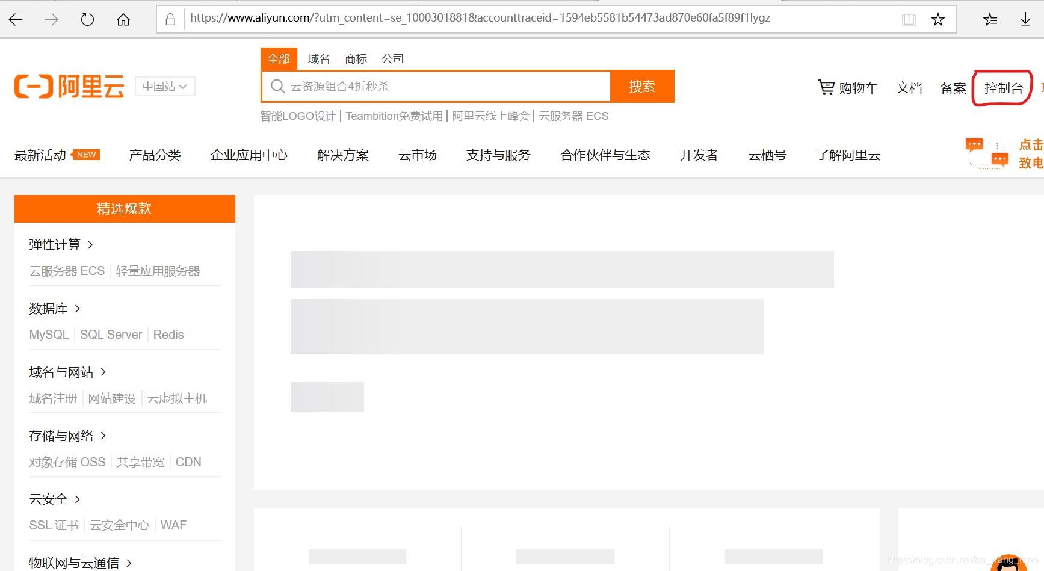The height and width of the screenshot is (571, 1044).
Task: Click 云服务器 ECS link below search
Action: [573, 116]
